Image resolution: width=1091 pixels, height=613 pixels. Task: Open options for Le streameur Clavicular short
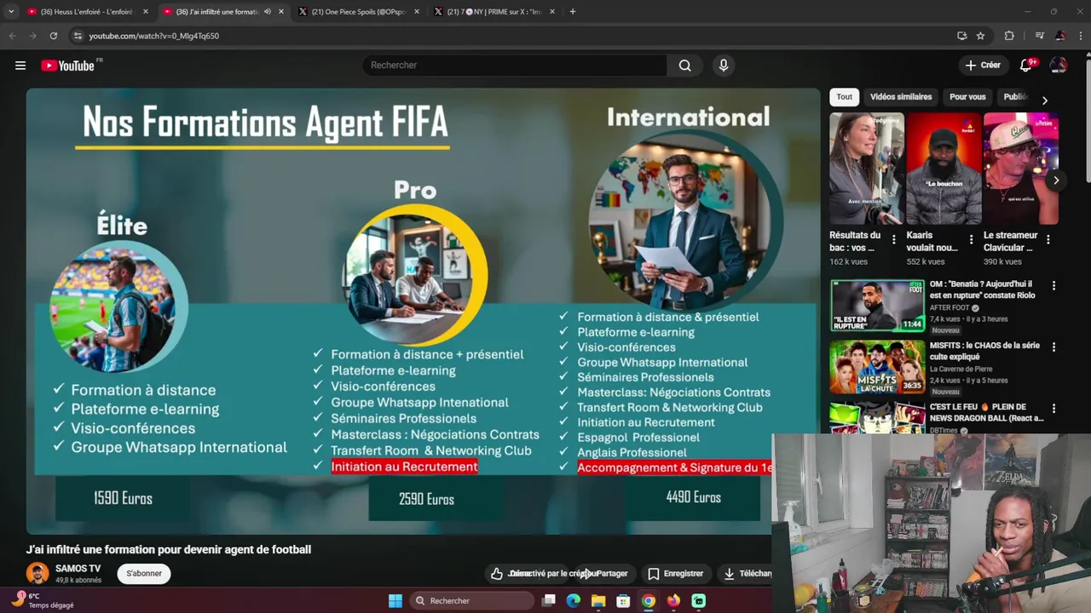1048,240
